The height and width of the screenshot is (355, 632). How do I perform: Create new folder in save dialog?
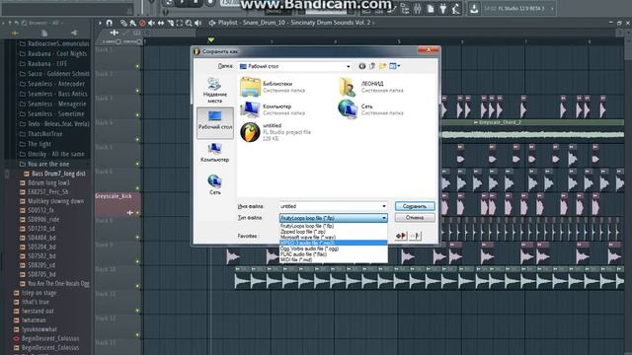click(x=382, y=66)
